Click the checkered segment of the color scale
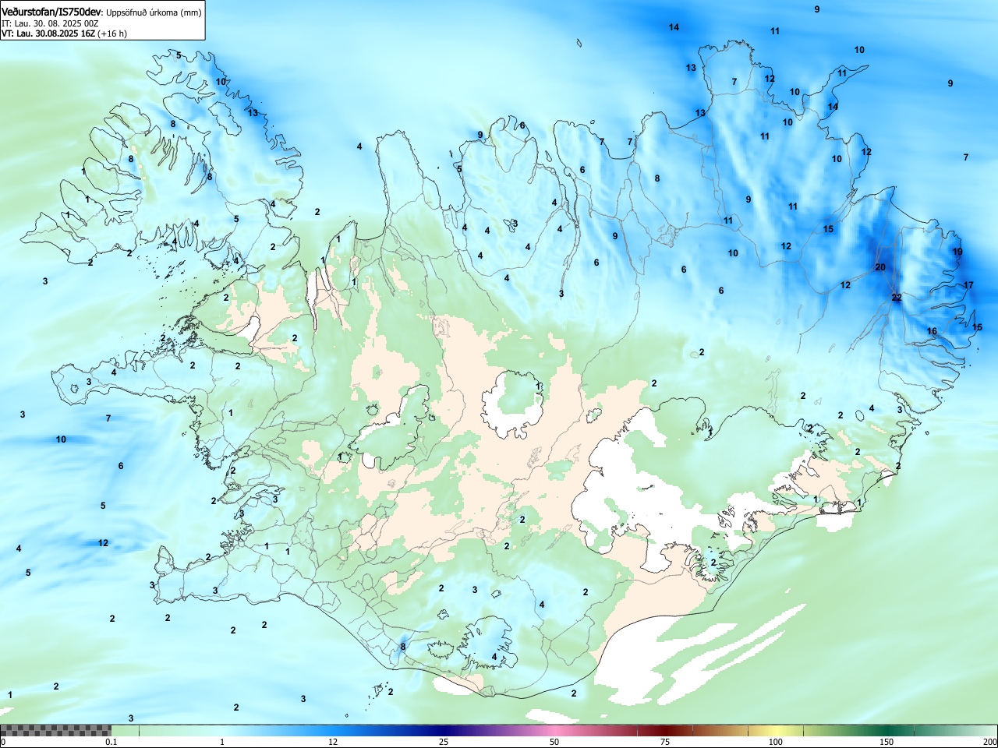Screen dimensions: 998x748 pos(56,730)
